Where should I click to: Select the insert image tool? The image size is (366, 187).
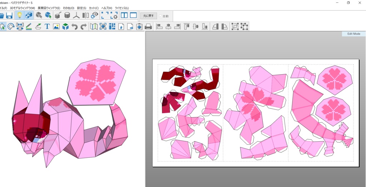coord(56,26)
